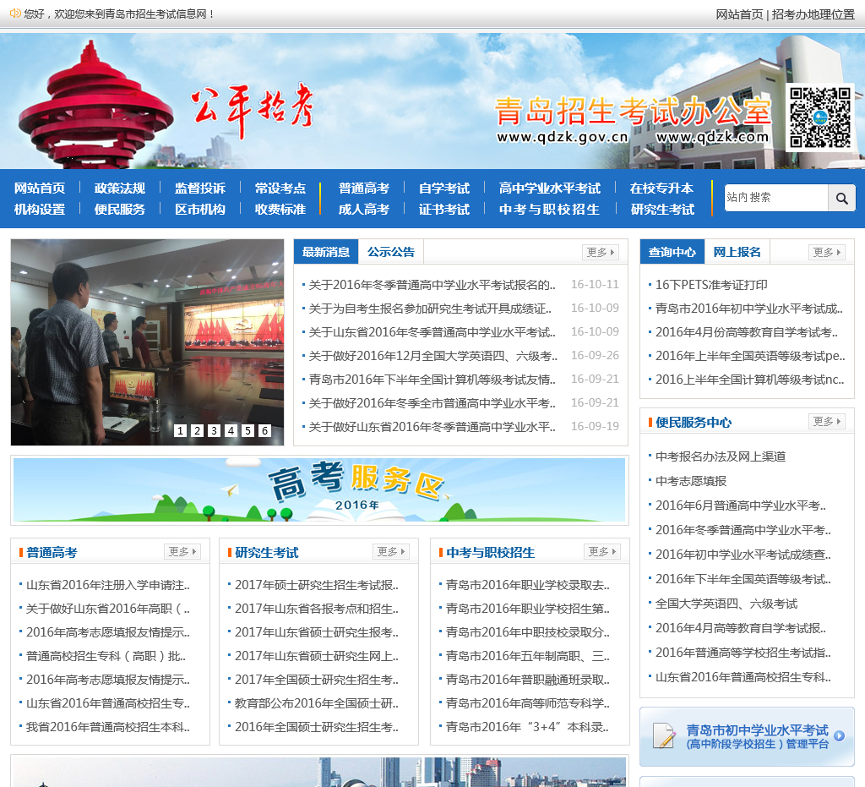Open 区市机构 navigation item
865x787 pixels.
[x=200, y=209]
